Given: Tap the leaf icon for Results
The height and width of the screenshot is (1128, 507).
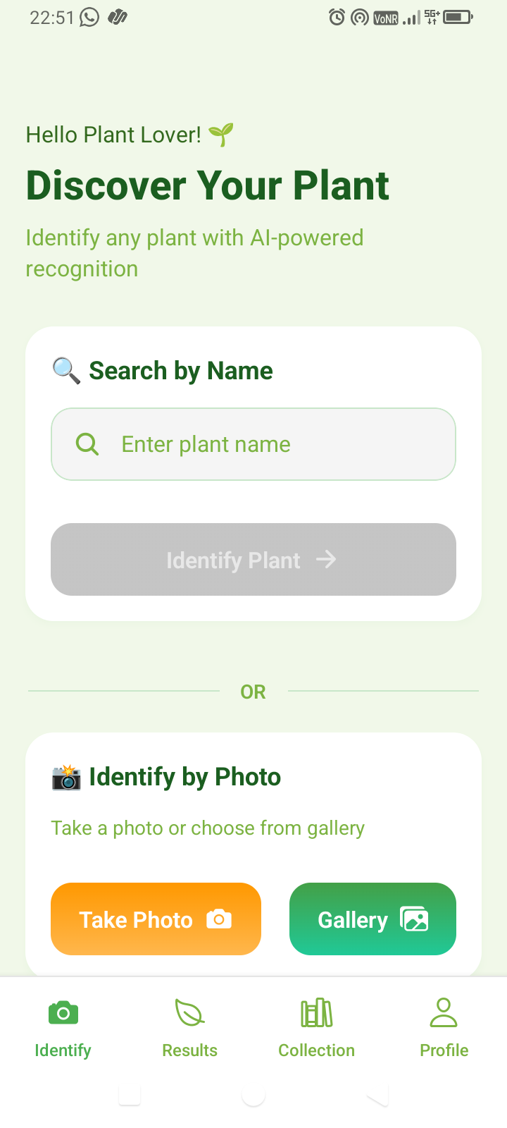Looking at the screenshot, I should tap(189, 1013).
